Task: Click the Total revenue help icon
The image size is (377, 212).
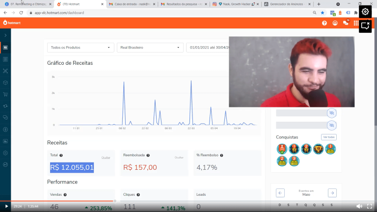Action: [x=61, y=155]
